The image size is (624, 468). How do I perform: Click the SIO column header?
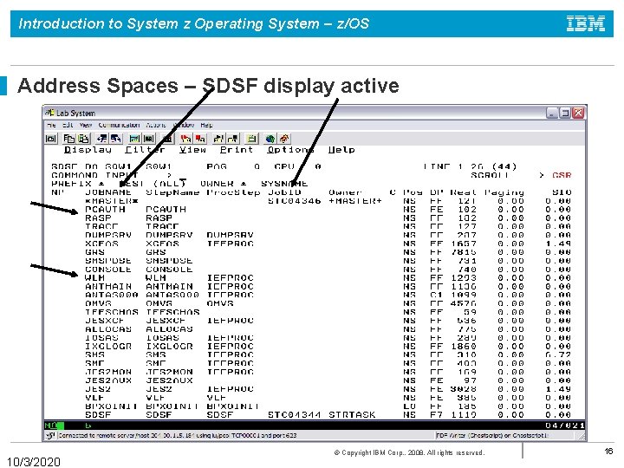[562, 192]
